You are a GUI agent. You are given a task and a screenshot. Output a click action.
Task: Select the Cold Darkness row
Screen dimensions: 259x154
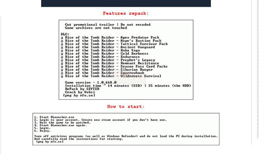[104, 54]
